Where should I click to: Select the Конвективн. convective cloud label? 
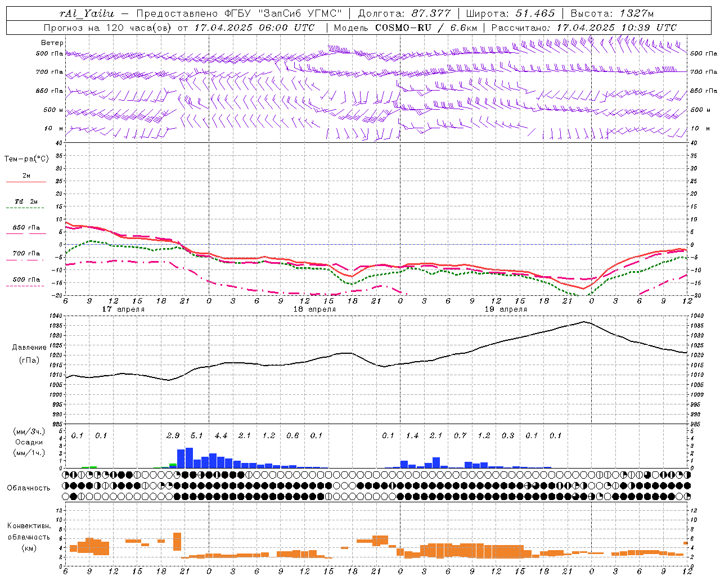point(29,526)
